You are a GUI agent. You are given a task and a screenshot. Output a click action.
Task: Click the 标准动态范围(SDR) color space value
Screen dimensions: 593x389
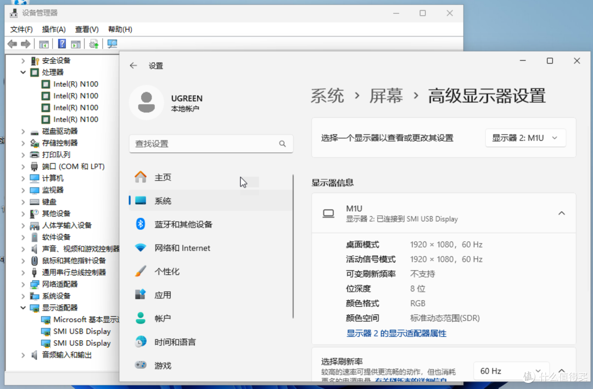(x=445, y=318)
